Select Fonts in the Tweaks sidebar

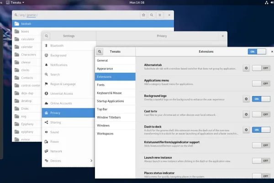click(101, 85)
